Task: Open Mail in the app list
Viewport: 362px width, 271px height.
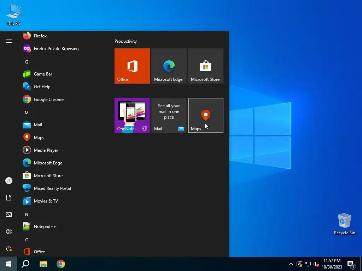Action: point(62,125)
